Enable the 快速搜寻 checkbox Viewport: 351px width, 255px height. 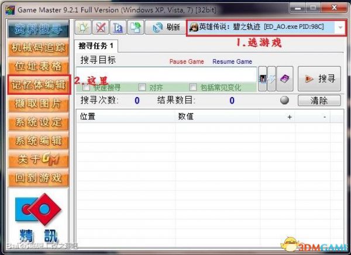point(86,88)
